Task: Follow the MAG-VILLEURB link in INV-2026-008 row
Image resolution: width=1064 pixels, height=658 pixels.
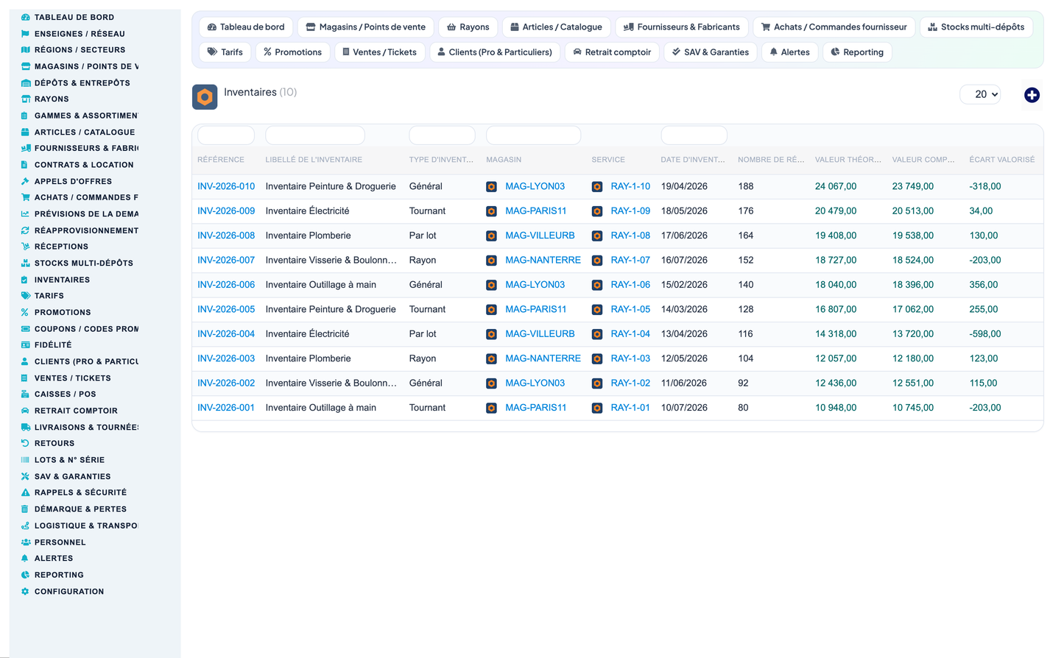Action: [x=540, y=236]
